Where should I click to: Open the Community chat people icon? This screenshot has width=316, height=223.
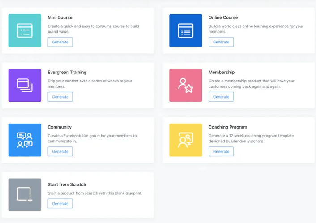(25, 140)
